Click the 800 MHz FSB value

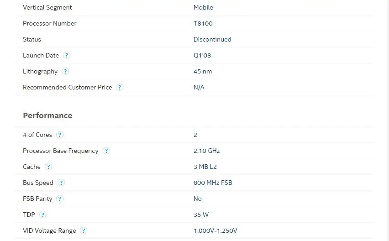[x=213, y=183]
